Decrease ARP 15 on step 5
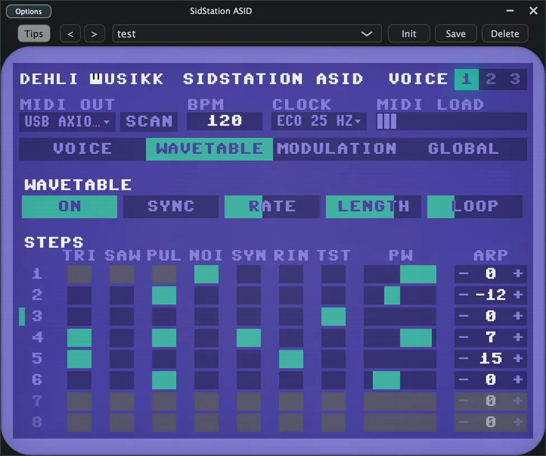The image size is (546, 456). click(x=463, y=359)
